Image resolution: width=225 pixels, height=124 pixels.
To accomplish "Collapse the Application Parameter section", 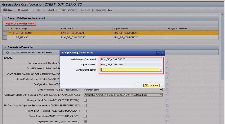I will tap(6, 47).
